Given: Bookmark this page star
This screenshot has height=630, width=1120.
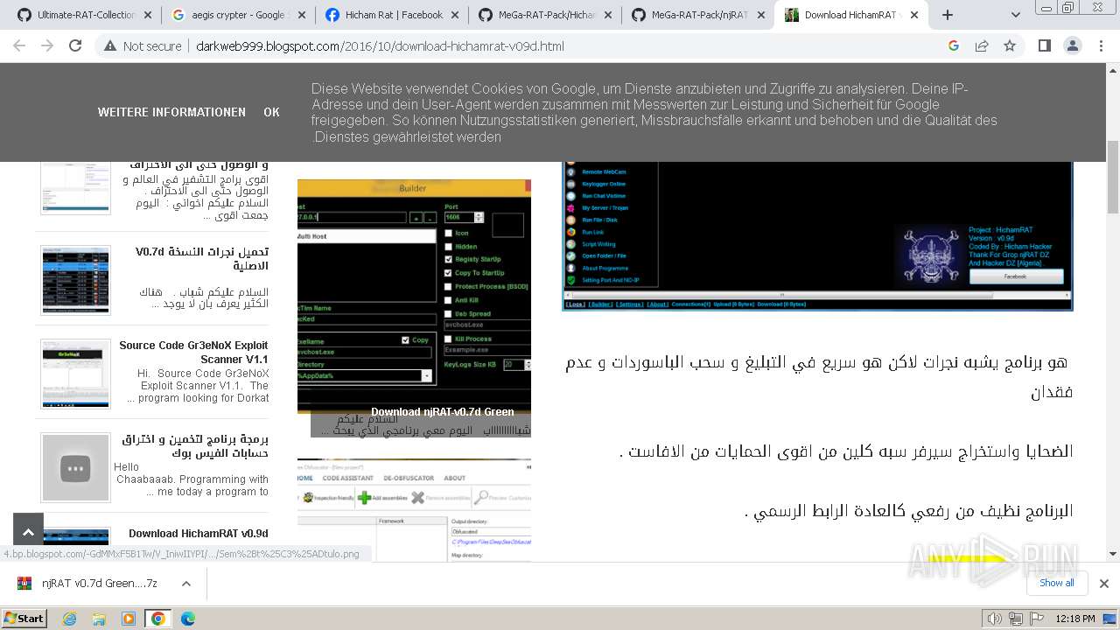Looking at the screenshot, I should [1010, 45].
